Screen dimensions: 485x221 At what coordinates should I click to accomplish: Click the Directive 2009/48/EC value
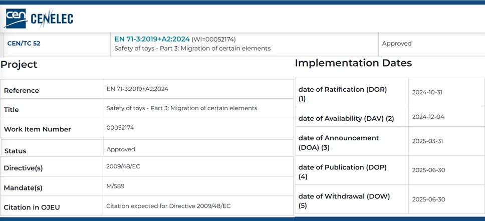click(x=123, y=166)
